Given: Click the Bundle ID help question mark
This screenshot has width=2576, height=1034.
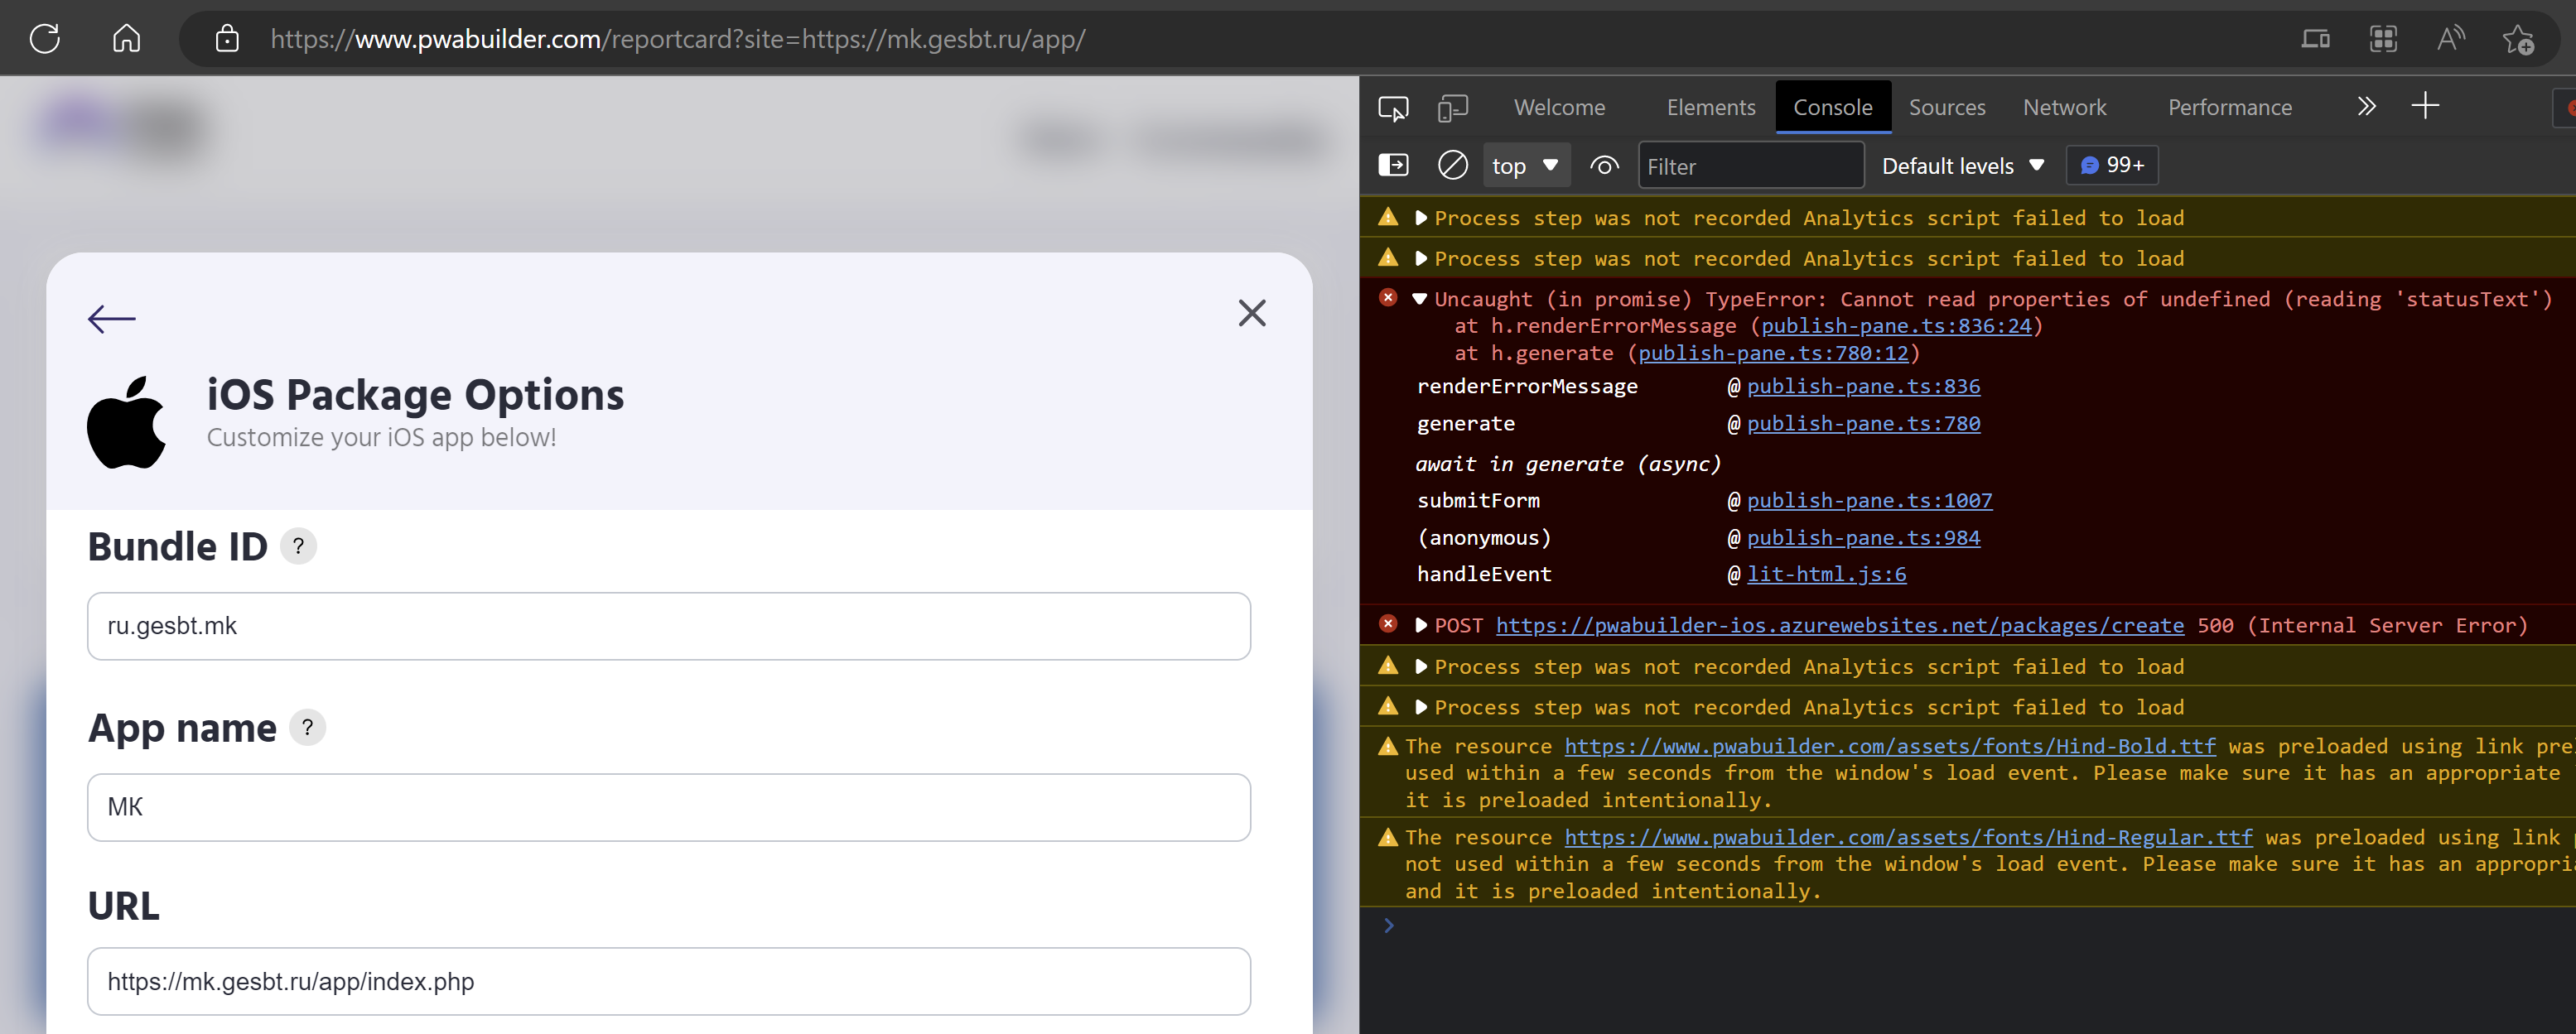Looking at the screenshot, I should (x=298, y=546).
